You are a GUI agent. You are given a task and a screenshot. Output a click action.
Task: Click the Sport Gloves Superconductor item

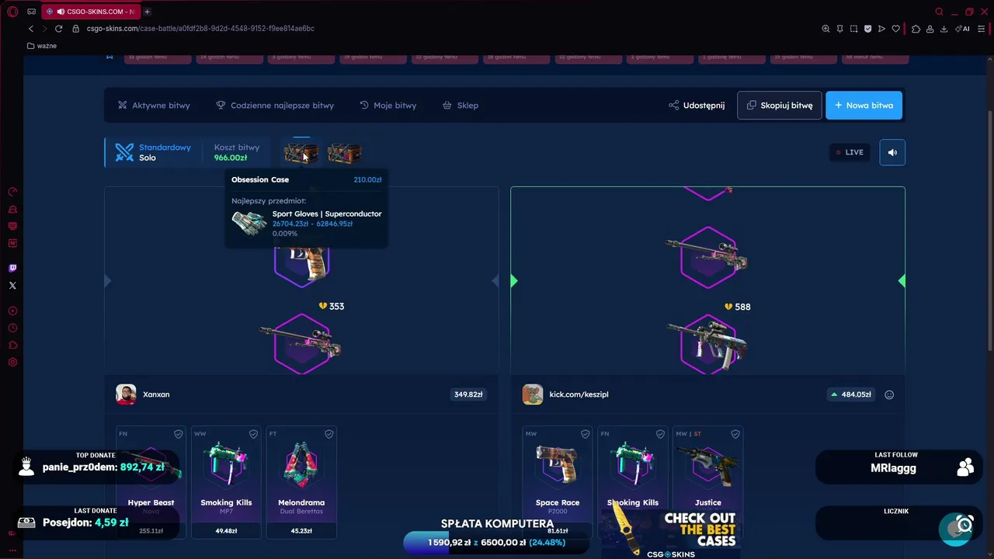(307, 224)
